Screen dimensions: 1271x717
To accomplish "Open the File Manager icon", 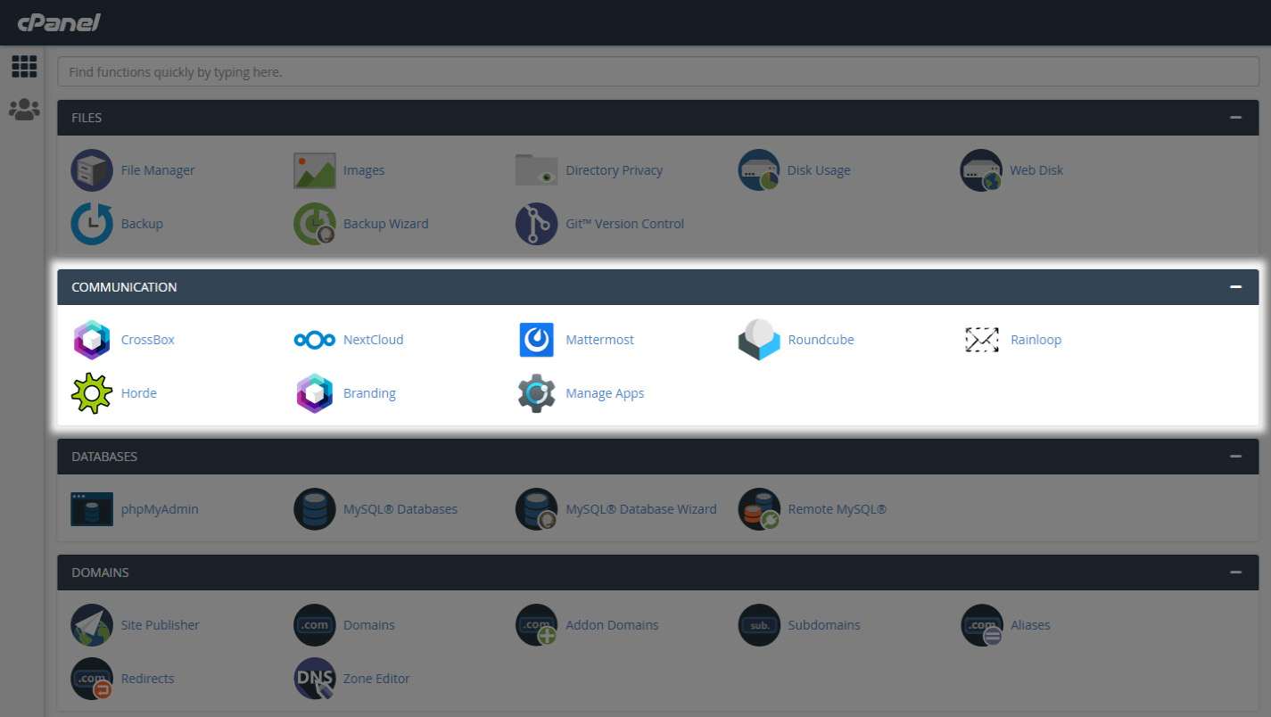I will [x=92, y=170].
